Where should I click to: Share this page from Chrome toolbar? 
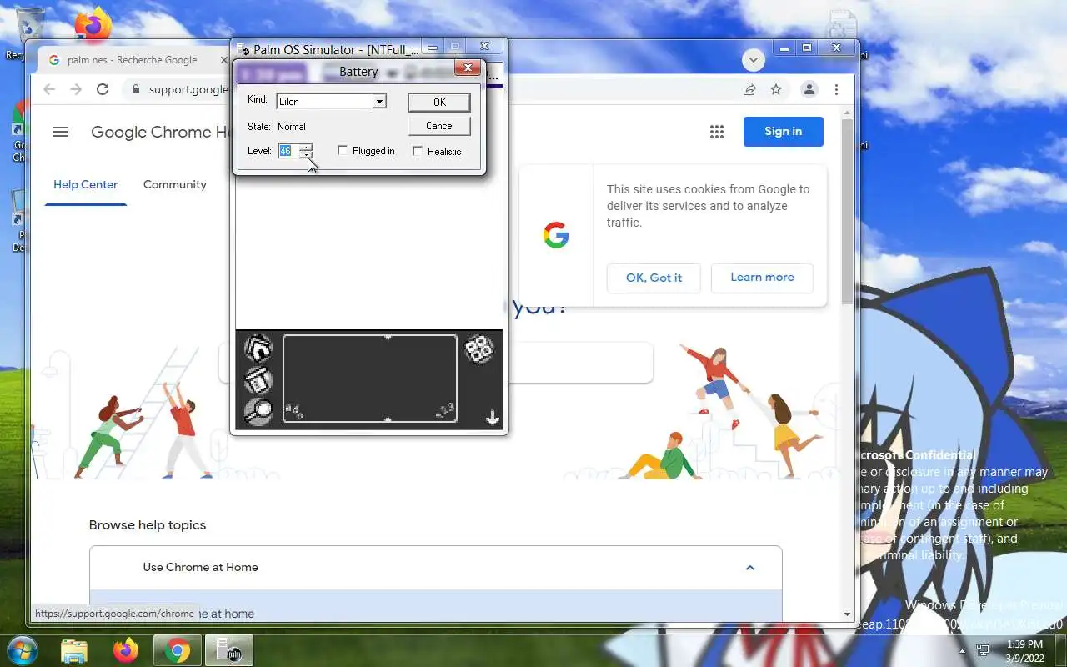(749, 89)
